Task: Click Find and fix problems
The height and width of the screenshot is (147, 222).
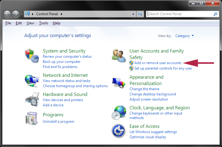Action: pos(60,67)
